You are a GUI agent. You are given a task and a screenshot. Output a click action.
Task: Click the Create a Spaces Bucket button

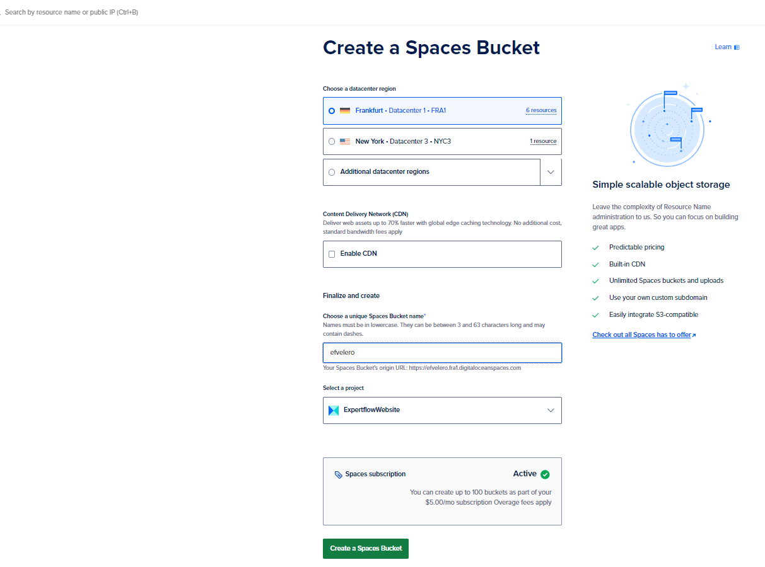[366, 548]
